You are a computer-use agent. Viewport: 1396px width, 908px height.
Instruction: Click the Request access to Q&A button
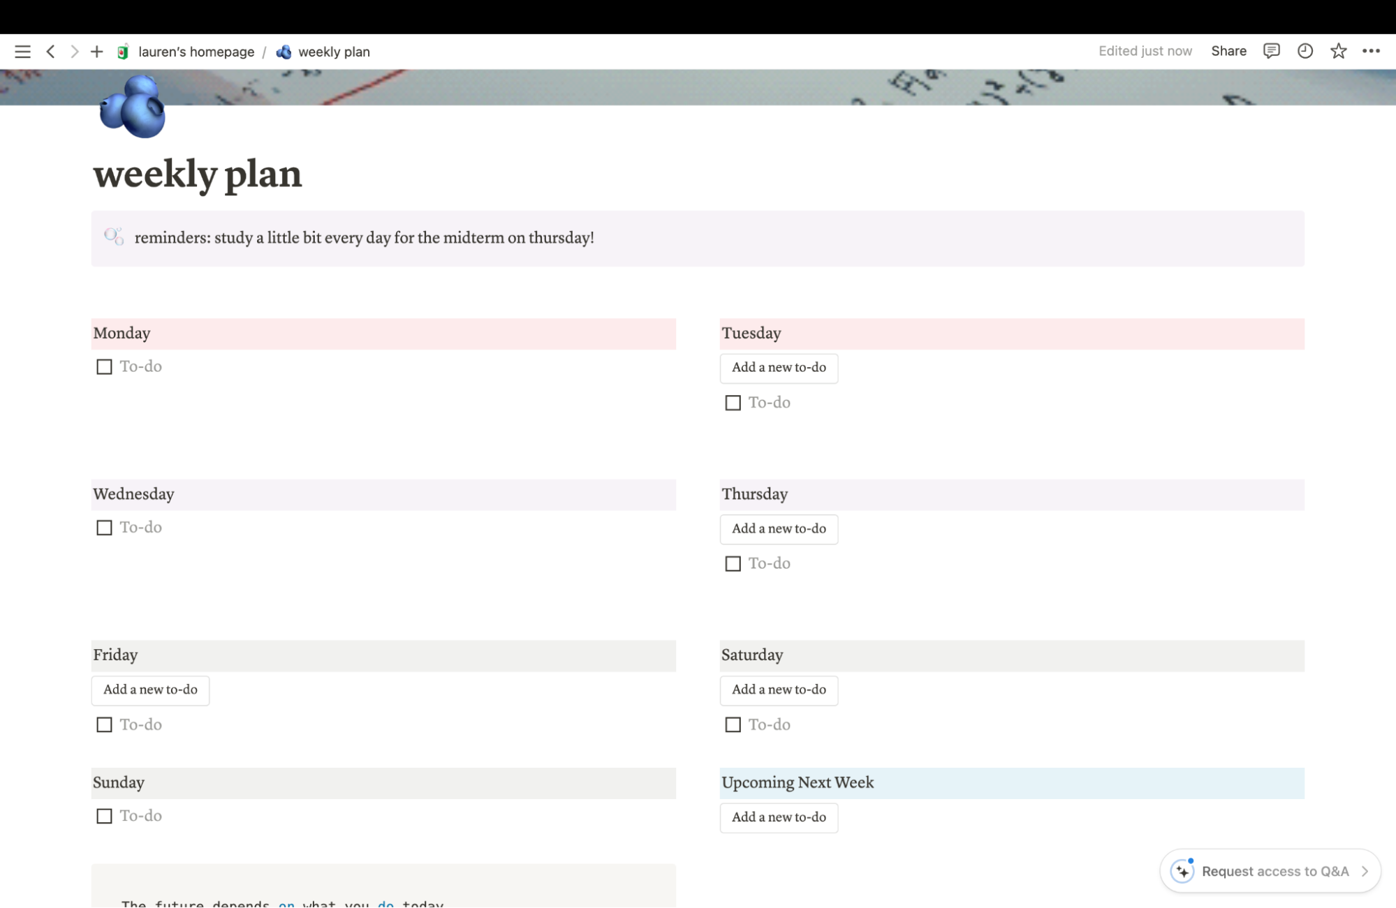[x=1271, y=871]
